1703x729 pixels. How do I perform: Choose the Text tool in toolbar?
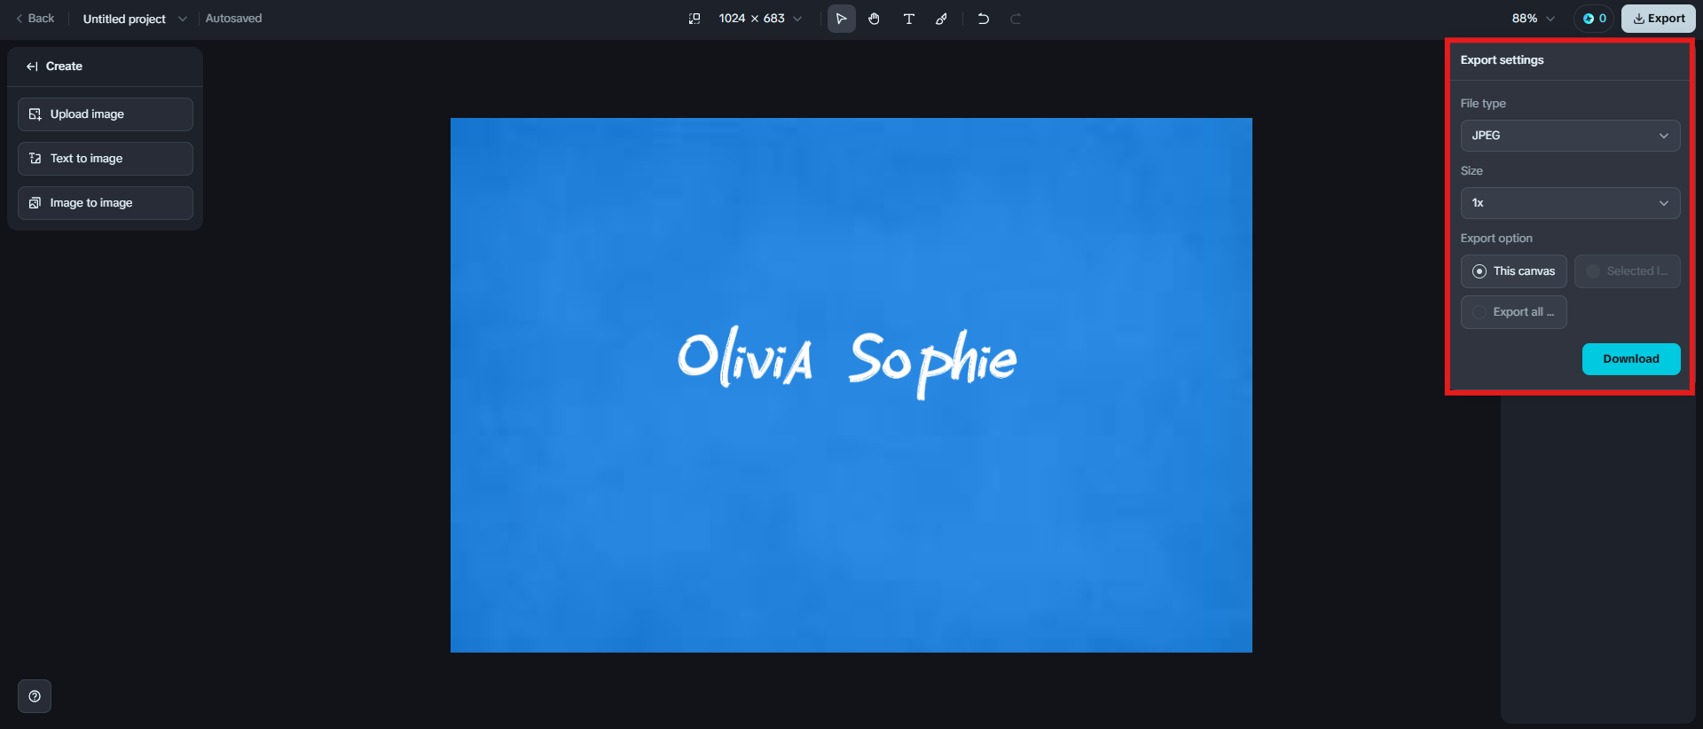point(908,19)
